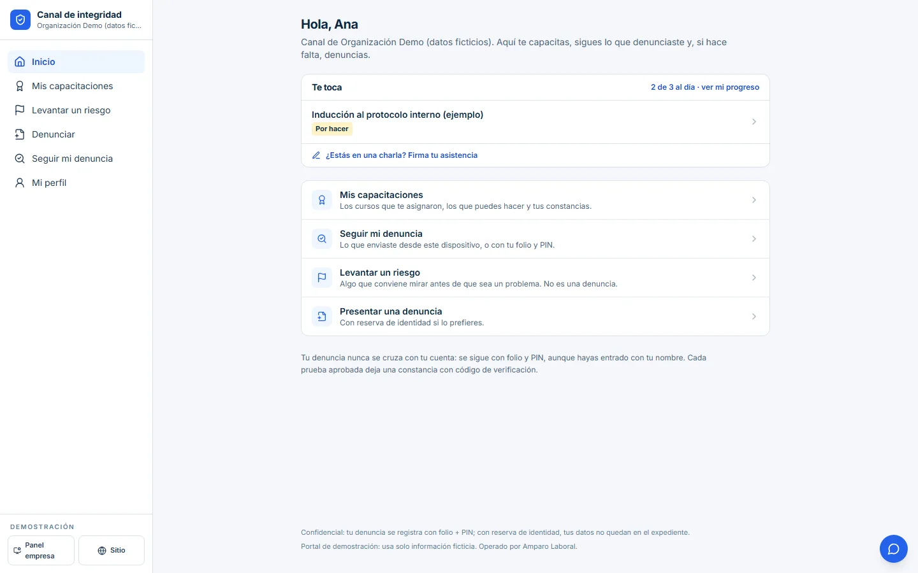
Task: Click the 'Te toca' section header
Action: (x=327, y=87)
